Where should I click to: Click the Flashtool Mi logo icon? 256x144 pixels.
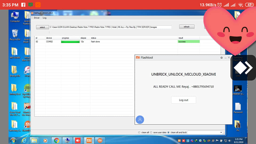click(x=138, y=58)
